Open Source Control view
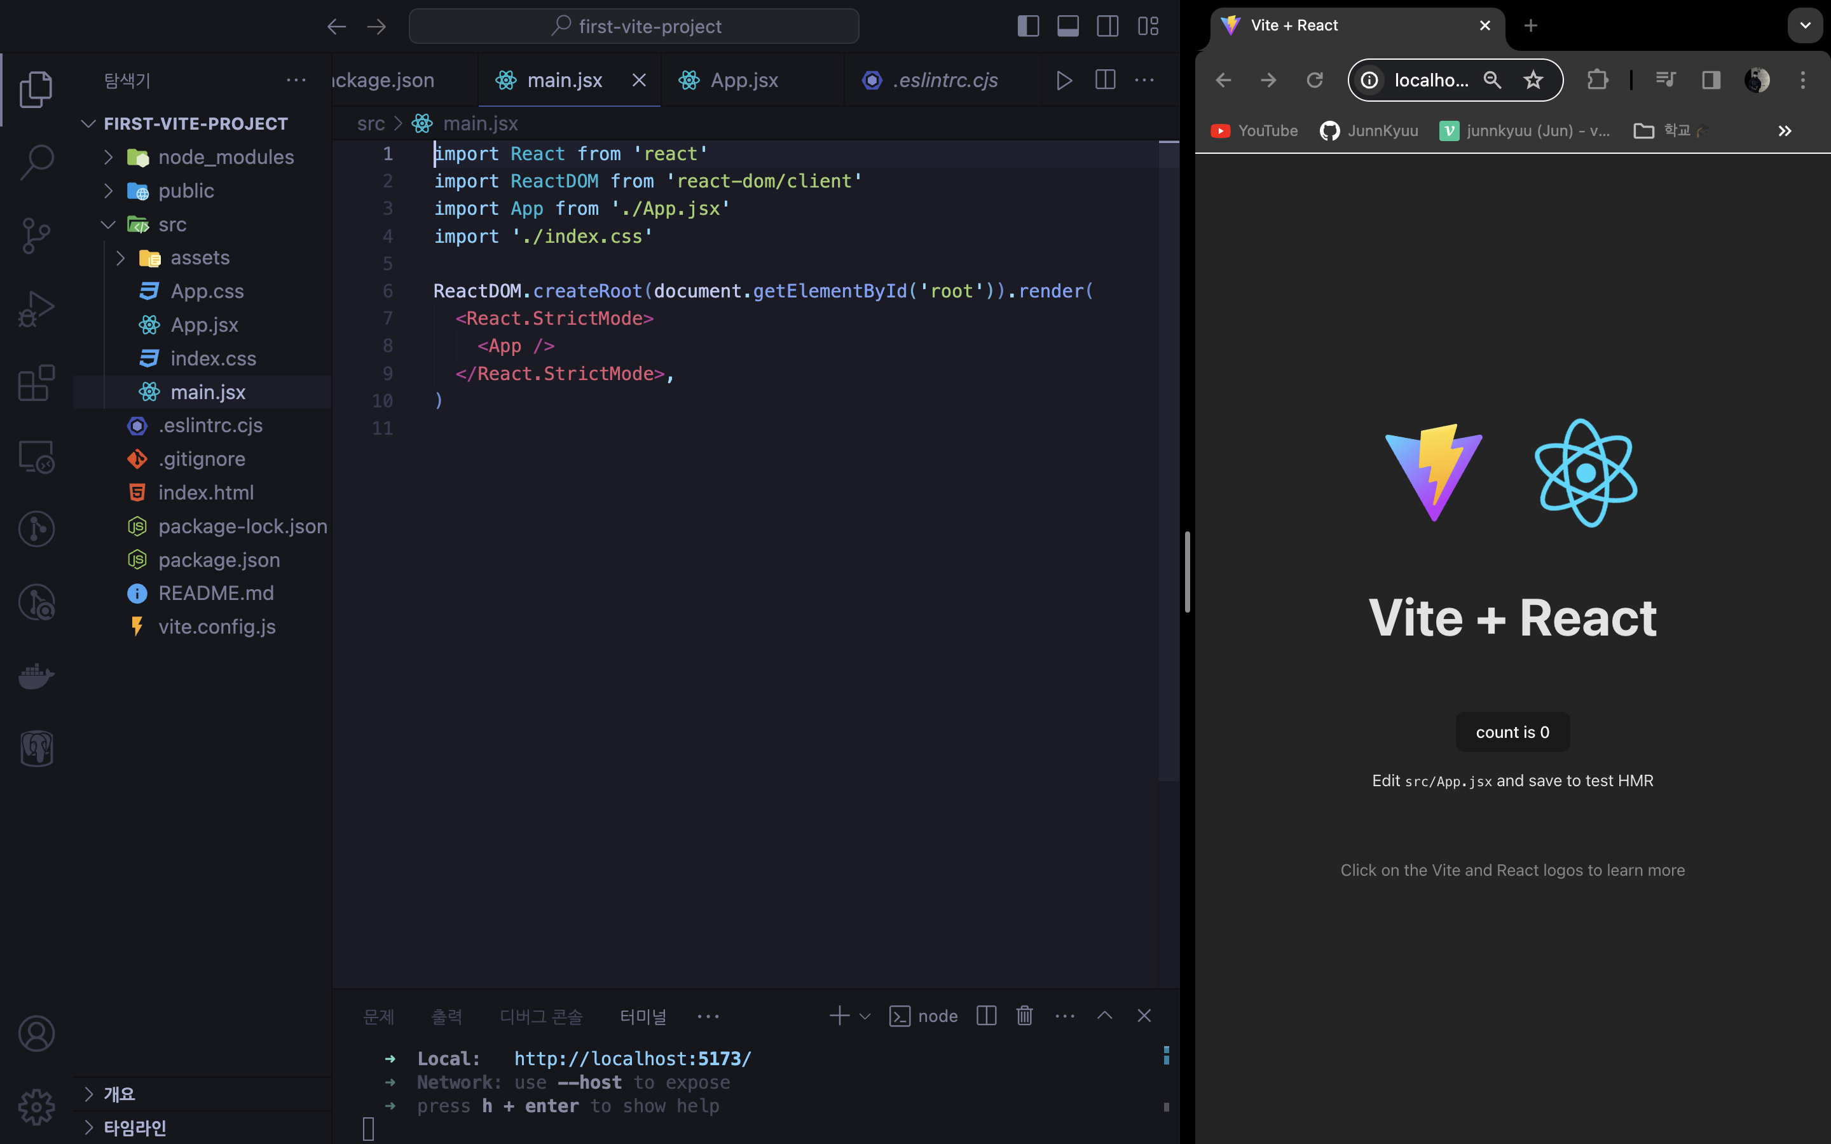Viewport: 1831px width, 1144px height. click(x=36, y=235)
